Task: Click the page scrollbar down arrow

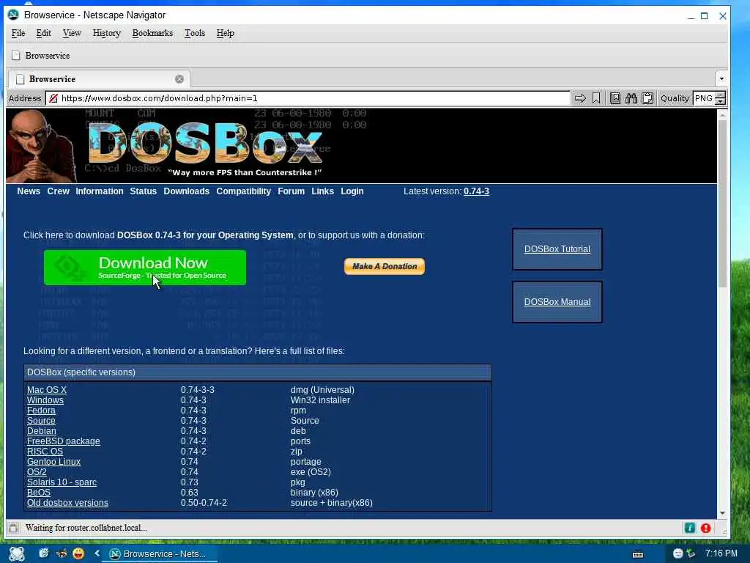Action: 722,512
